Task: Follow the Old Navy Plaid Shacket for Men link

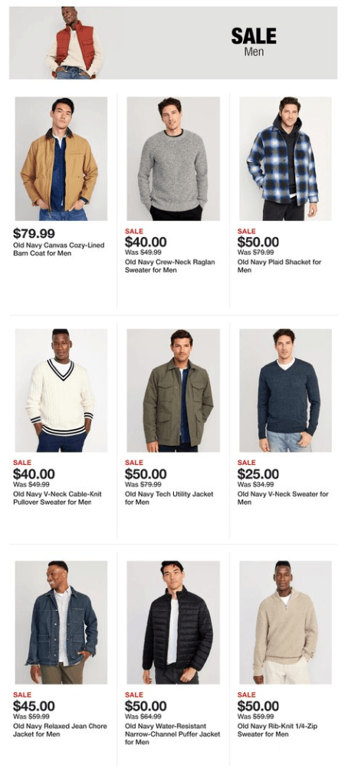Action: pyautogui.click(x=280, y=266)
